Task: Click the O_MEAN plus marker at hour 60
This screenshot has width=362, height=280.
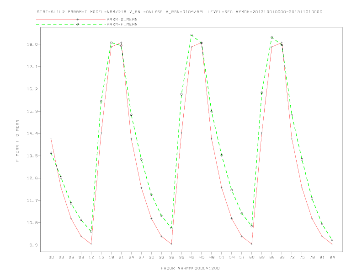Action: pyautogui.click(x=252, y=244)
